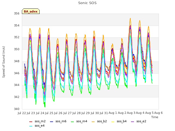Toggle the sos_b4 legend entry
This screenshot has width=175, height=131.
(119, 121)
